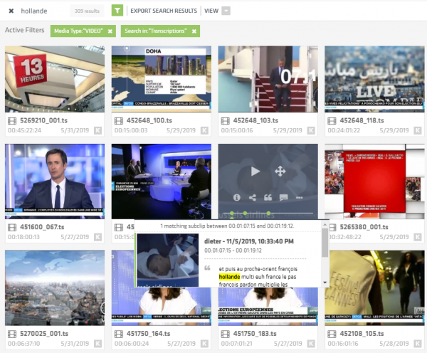This screenshot has width=427, height=353.
Task: Remove the Media Type VIDEO filter
Action: [x=110, y=31]
